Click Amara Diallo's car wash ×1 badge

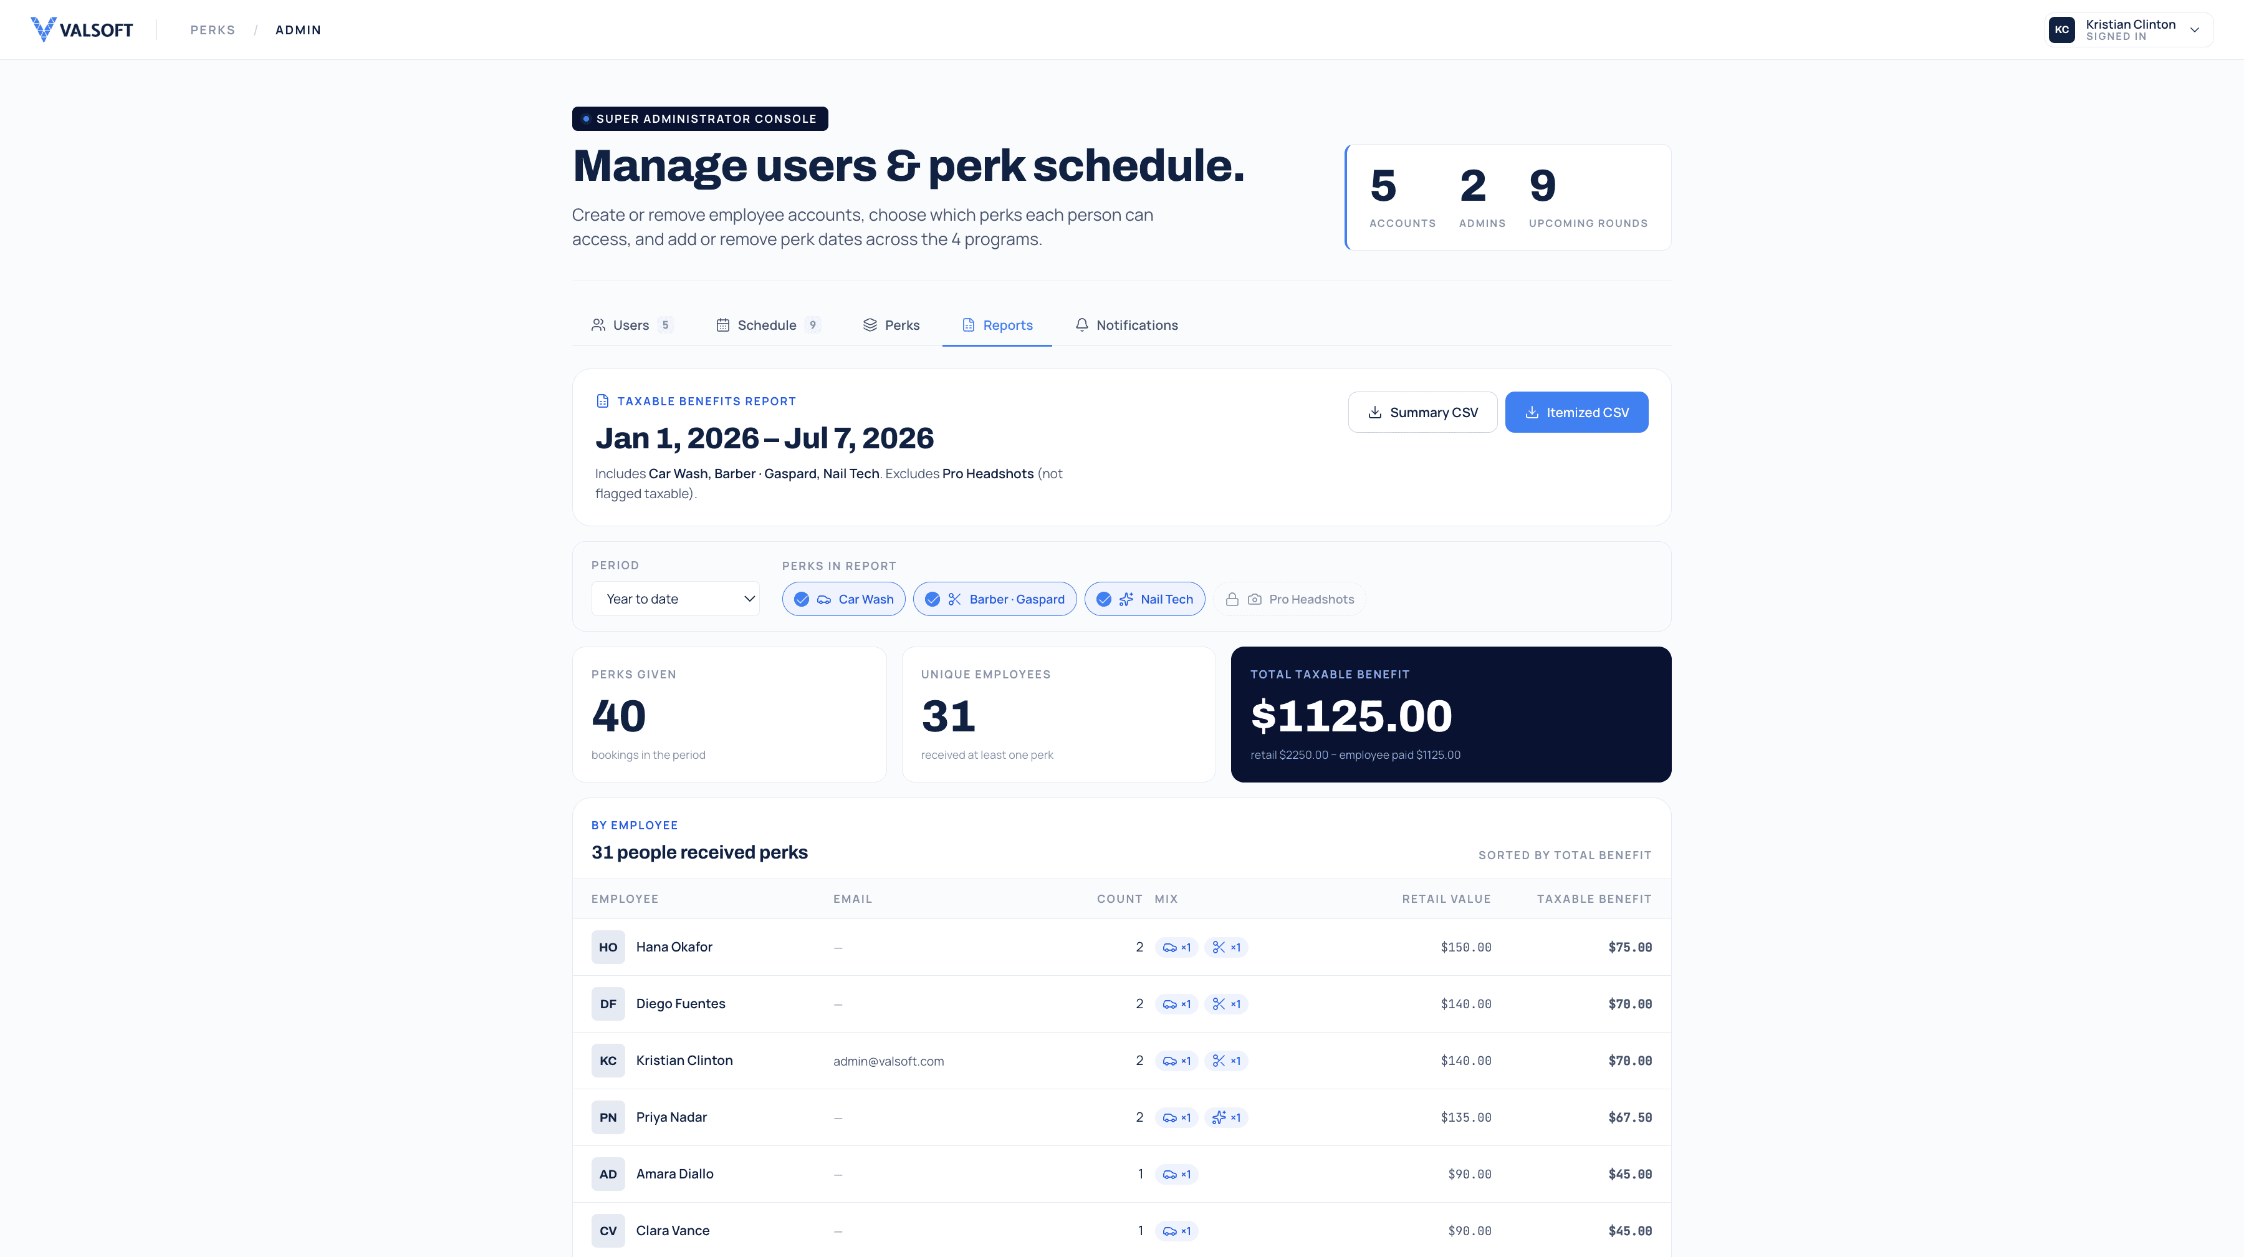click(x=1176, y=1173)
